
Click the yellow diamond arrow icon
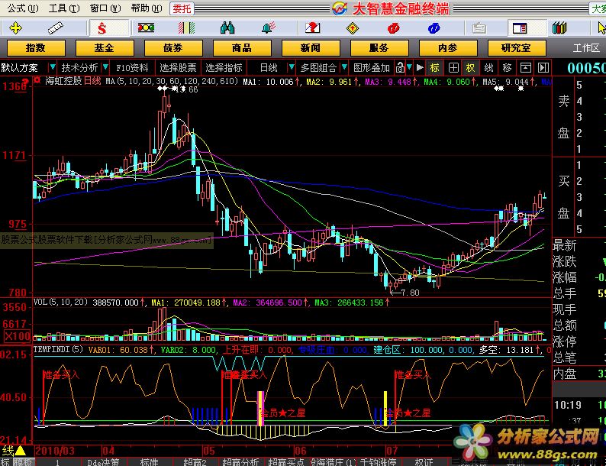(x=353, y=28)
